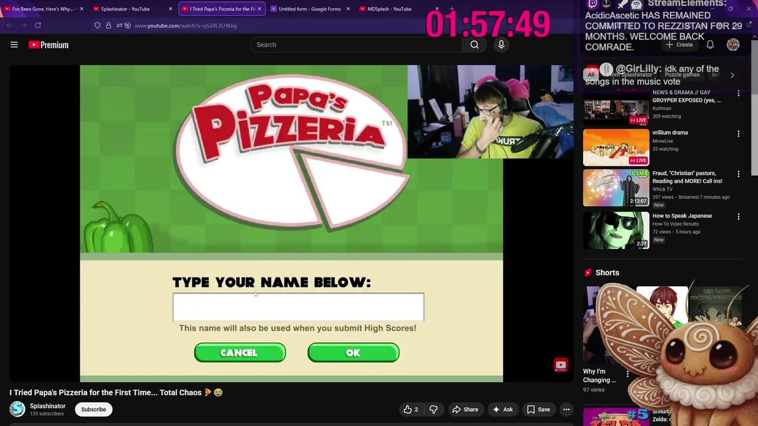Ask about this video
Viewport: 758px width, 426px height.
(502, 409)
